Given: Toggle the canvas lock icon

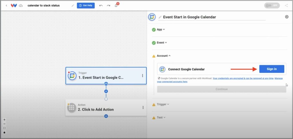Looking at the screenshot, I should (5, 132).
